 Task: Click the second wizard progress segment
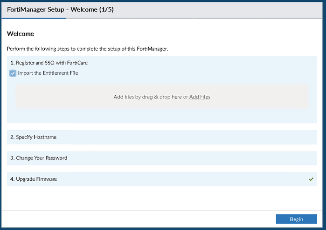coord(98,18)
